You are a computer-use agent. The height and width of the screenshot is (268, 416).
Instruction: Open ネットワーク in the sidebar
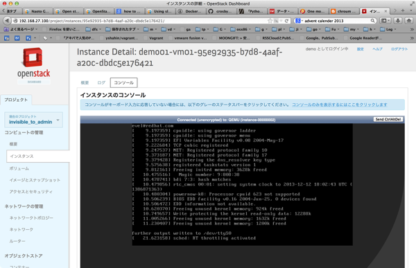click(x=21, y=229)
